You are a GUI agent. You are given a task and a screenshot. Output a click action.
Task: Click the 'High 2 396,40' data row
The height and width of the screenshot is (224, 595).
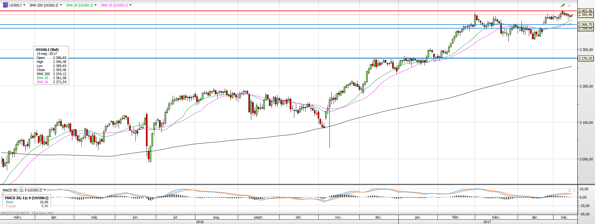coord(51,62)
